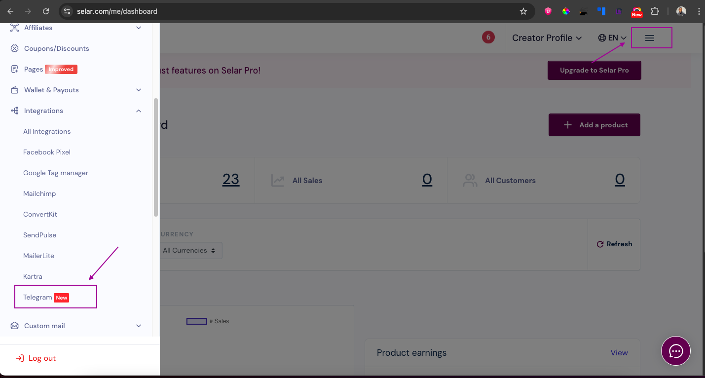The height and width of the screenshot is (378, 705).
Task: Open the EN language dropdown
Action: 612,38
